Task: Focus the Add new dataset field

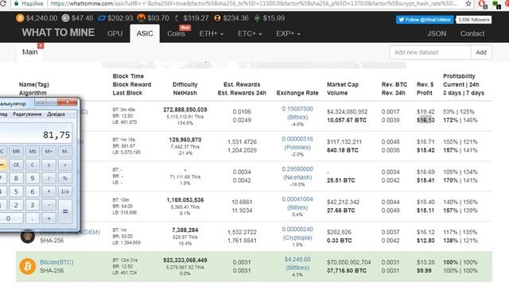Action: click(x=430, y=52)
